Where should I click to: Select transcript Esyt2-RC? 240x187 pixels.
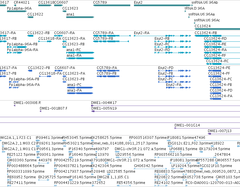coord(162,44)
